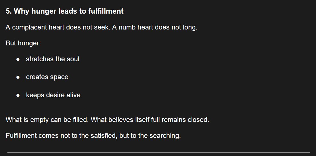This screenshot has width=316, height=156.
Task: Click the number "5." in the heading
Action: (x=8, y=11)
